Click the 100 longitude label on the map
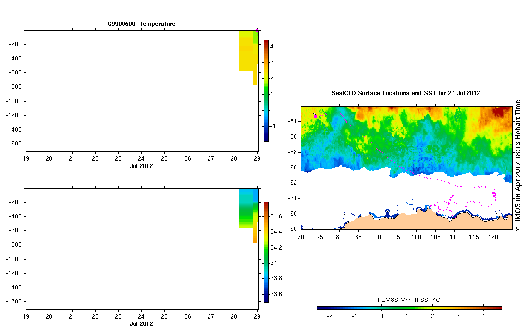The width and height of the screenshot is (528, 336). pyautogui.click(x=416, y=237)
